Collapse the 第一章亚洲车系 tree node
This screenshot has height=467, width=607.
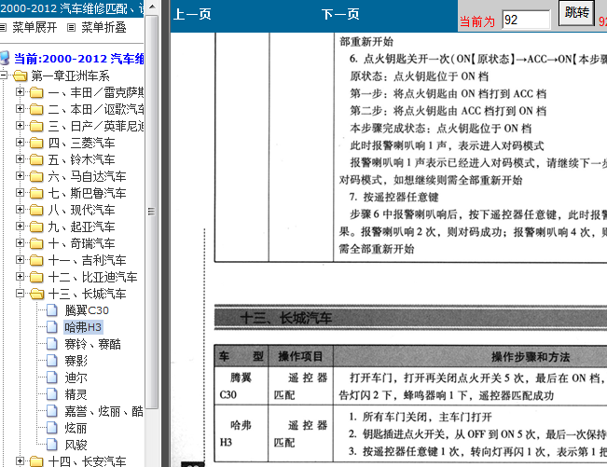click(3, 76)
